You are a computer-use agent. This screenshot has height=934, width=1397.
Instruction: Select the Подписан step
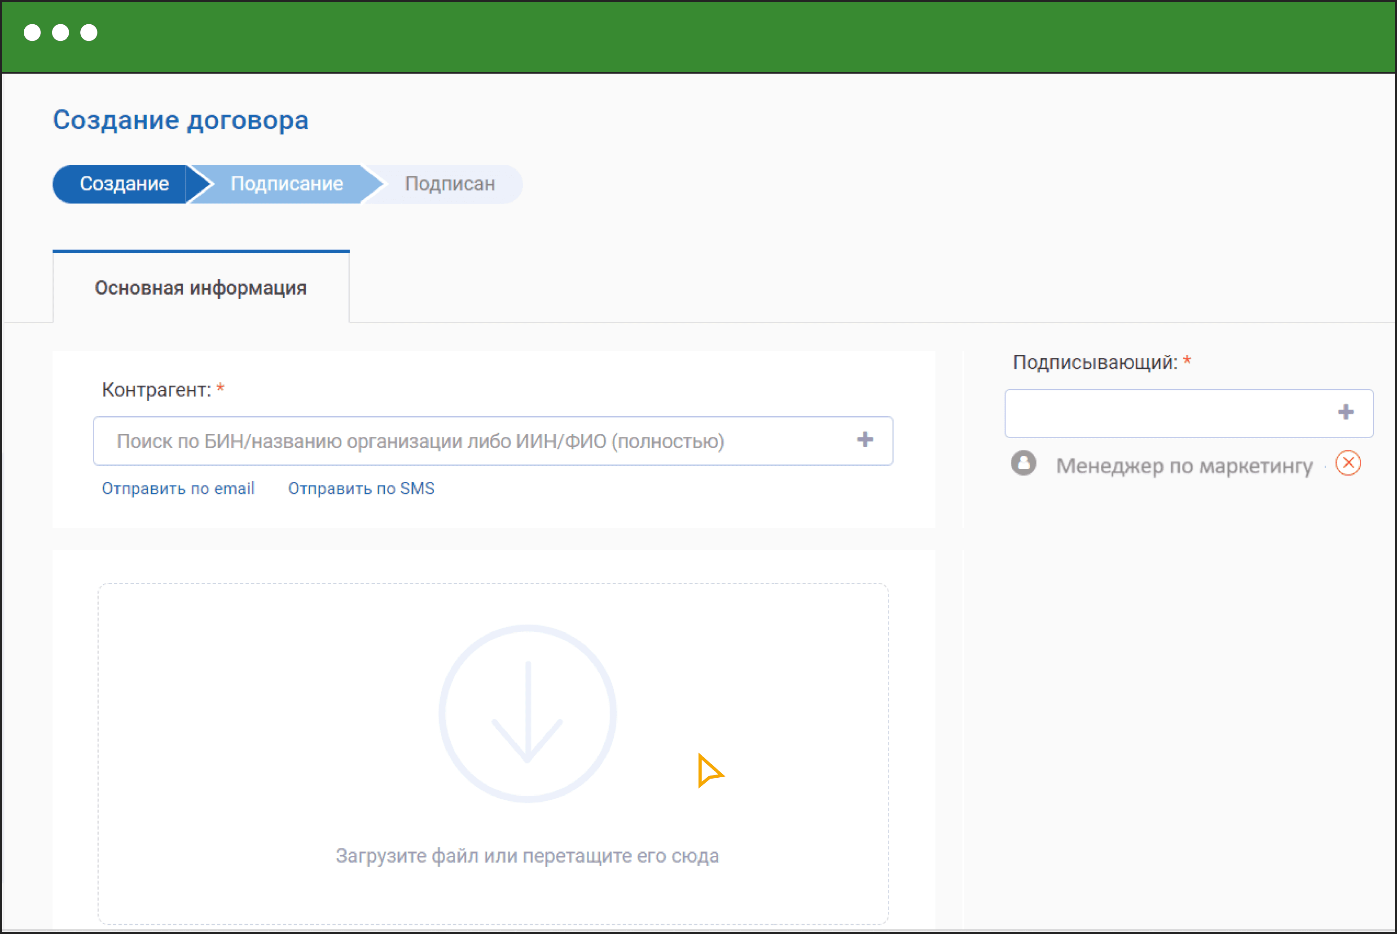point(450,184)
